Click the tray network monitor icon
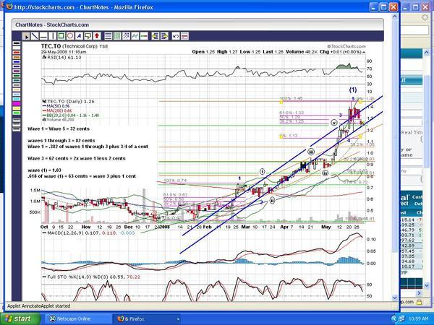The image size is (434, 325). 402,318
